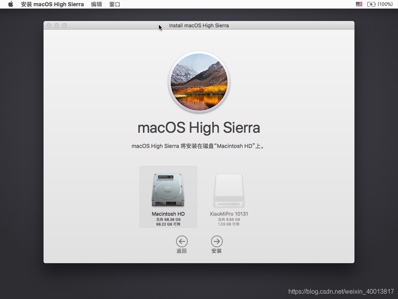Click the macOS High Sierra logo image
Screen dimensions: 398x299
click(x=199, y=82)
